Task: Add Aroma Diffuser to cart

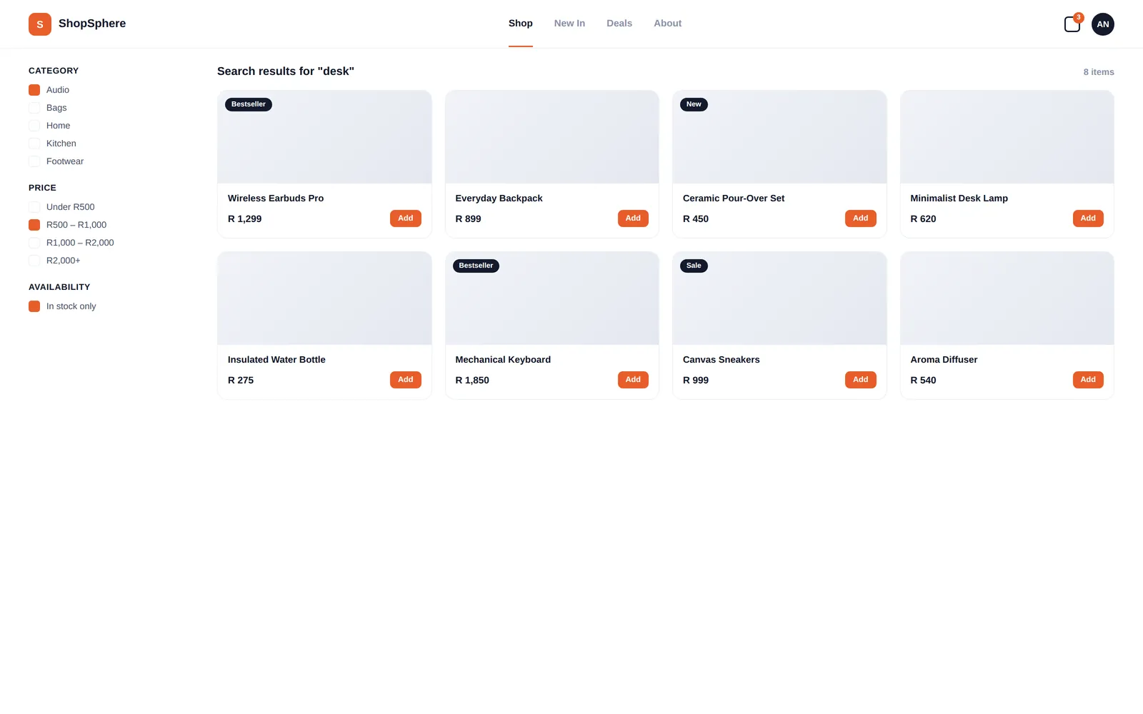Action: (1088, 380)
